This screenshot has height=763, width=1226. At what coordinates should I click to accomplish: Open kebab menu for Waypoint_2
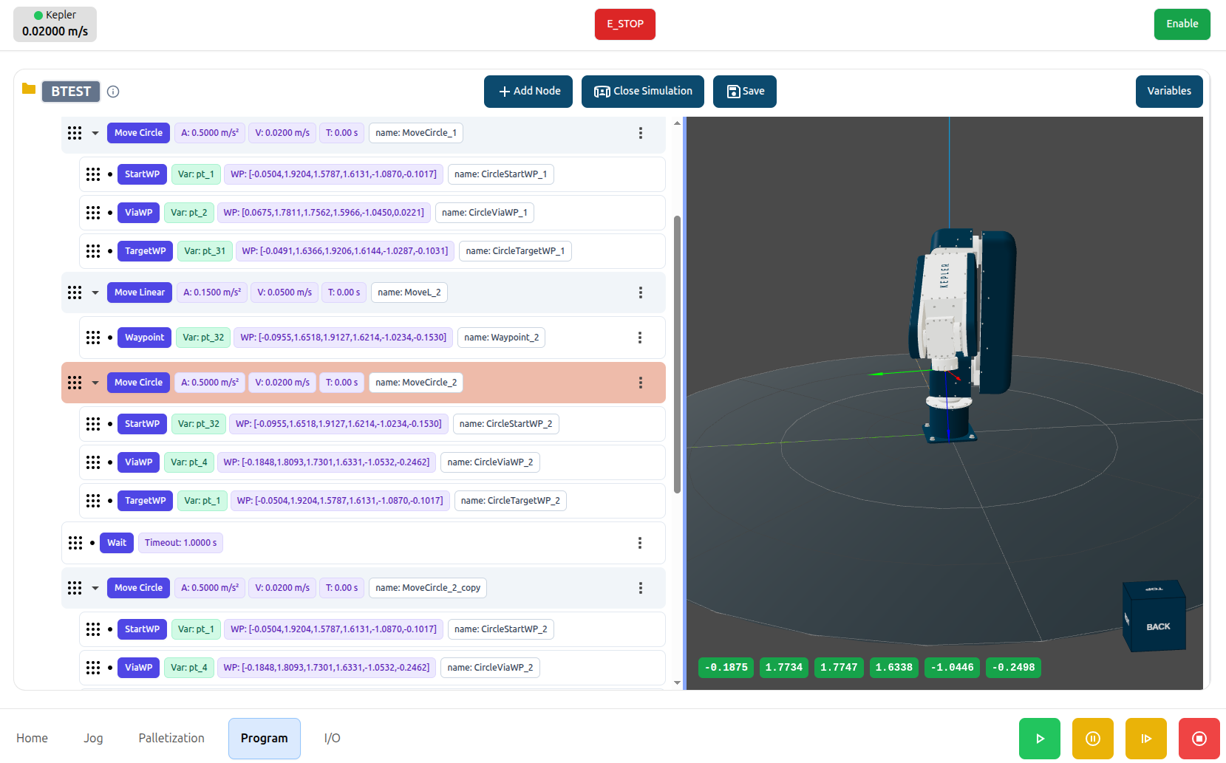click(x=640, y=338)
